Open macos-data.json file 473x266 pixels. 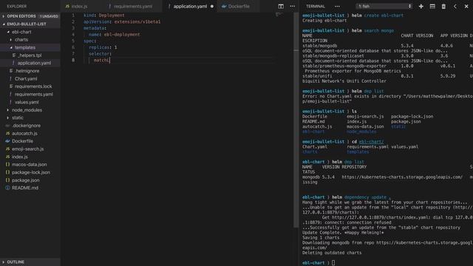[30, 165]
